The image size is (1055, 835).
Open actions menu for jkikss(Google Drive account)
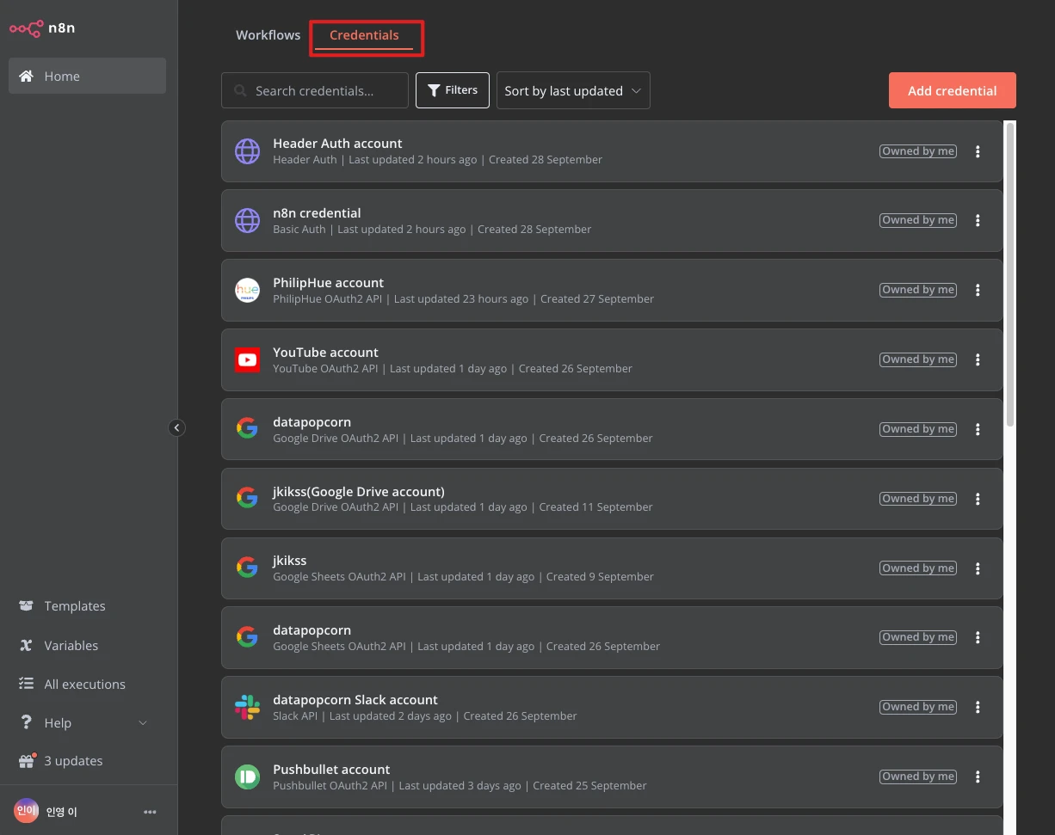(x=978, y=499)
